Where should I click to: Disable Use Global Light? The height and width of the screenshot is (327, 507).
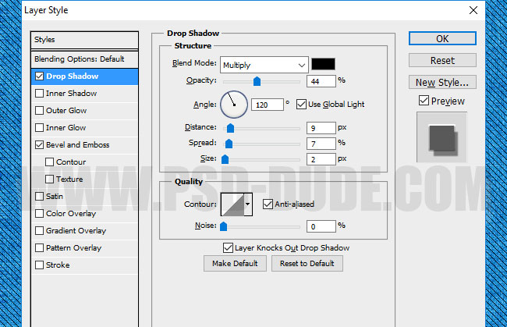302,105
